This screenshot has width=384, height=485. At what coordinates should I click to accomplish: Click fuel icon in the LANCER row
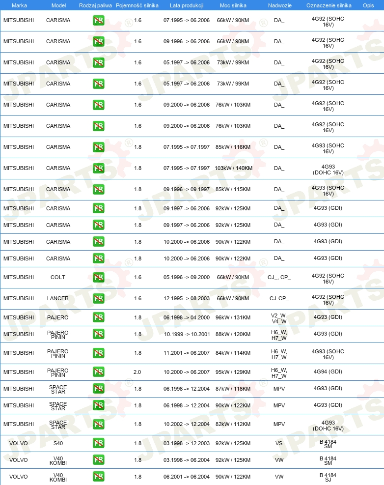click(98, 299)
